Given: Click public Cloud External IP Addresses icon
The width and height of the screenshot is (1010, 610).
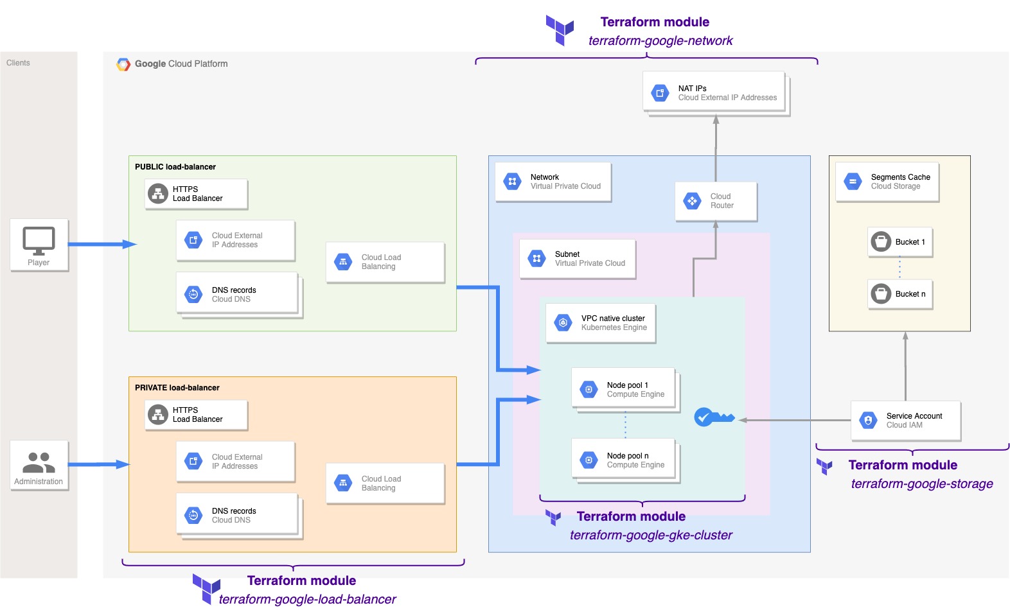Looking at the screenshot, I should click(193, 240).
